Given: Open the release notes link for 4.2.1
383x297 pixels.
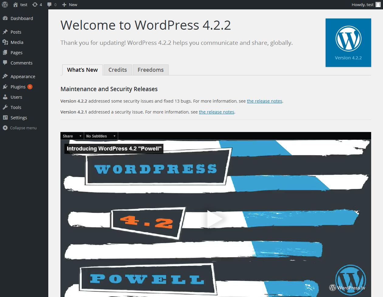Looking at the screenshot, I should pos(217,112).
